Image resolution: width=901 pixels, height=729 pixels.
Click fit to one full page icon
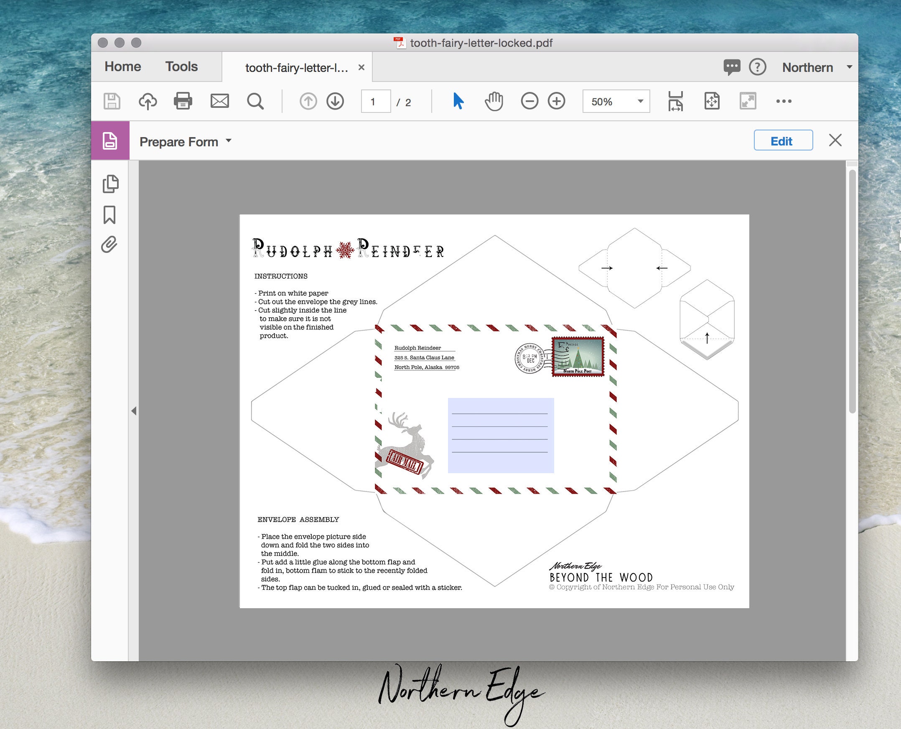pos(712,101)
